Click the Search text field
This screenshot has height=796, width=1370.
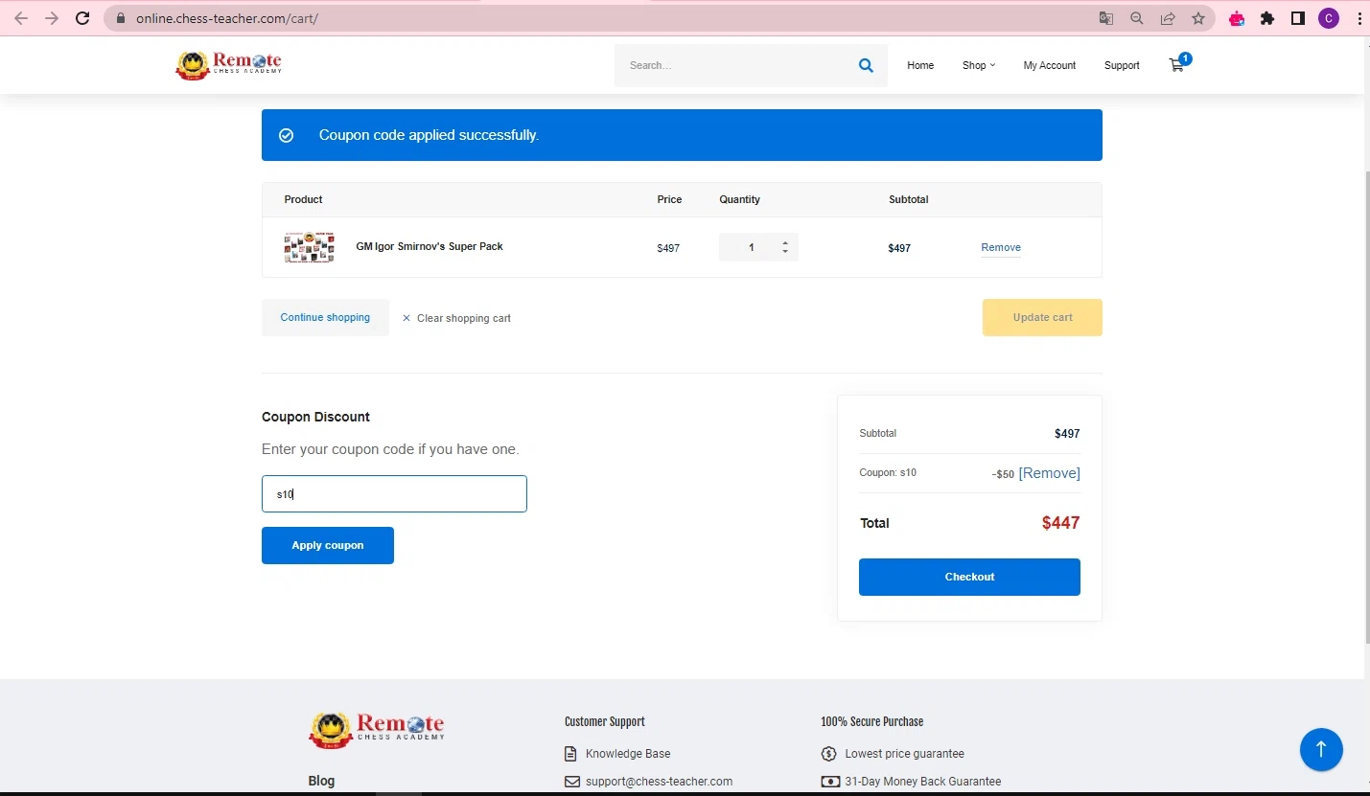click(x=736, y=65)
